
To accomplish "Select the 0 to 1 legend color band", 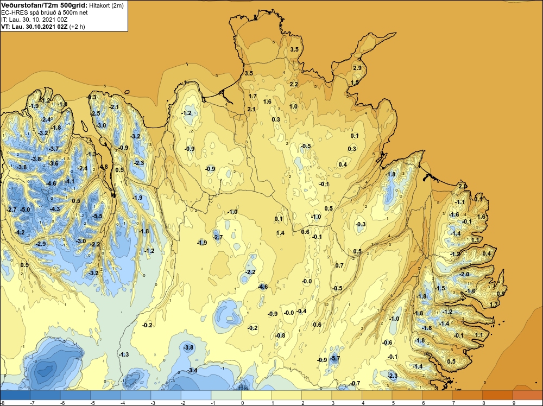I will pyautogui.click(x=256, y=395).
